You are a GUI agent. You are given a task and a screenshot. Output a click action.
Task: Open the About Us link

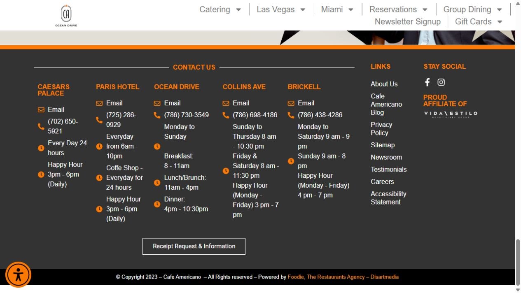pyautogui.click(x=384, y=84)
